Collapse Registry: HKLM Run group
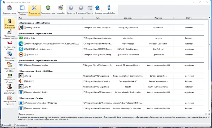212x128 pixels. [x=20, y=71]
